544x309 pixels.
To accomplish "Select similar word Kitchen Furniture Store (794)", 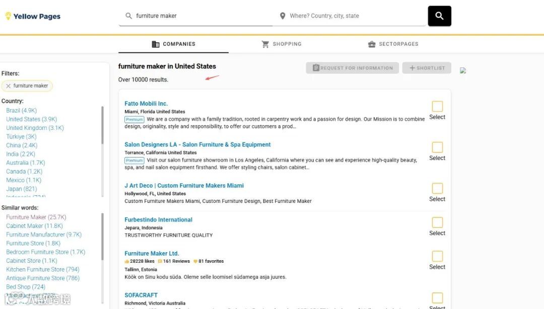I will [43, 269].
